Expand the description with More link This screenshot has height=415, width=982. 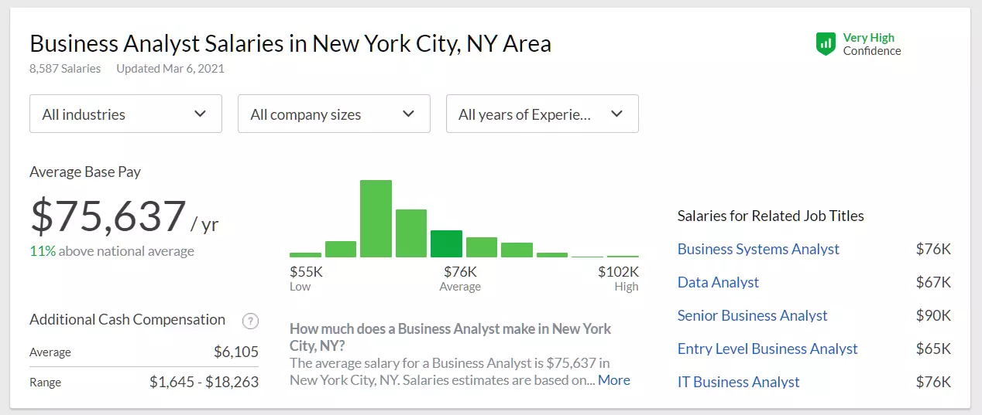click(613, 380)
